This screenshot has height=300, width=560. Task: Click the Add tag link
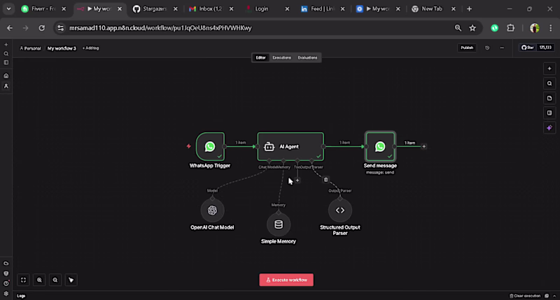coord(91,48)
